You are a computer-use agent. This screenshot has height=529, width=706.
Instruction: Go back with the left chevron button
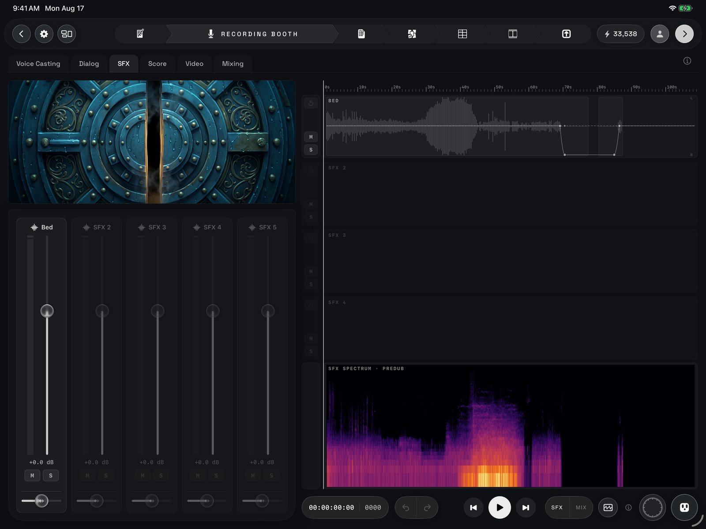pos(21,34)
